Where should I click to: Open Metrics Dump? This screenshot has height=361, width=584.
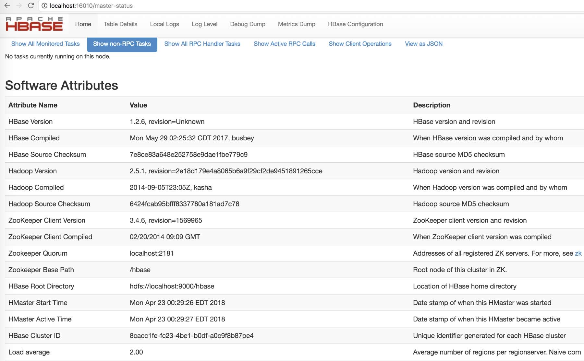[297, 24]
